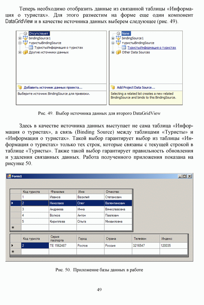Click the 'Ростов' city cell
Image resolution: width=204 pixels, height=305 pixels.
click(90, 246)
